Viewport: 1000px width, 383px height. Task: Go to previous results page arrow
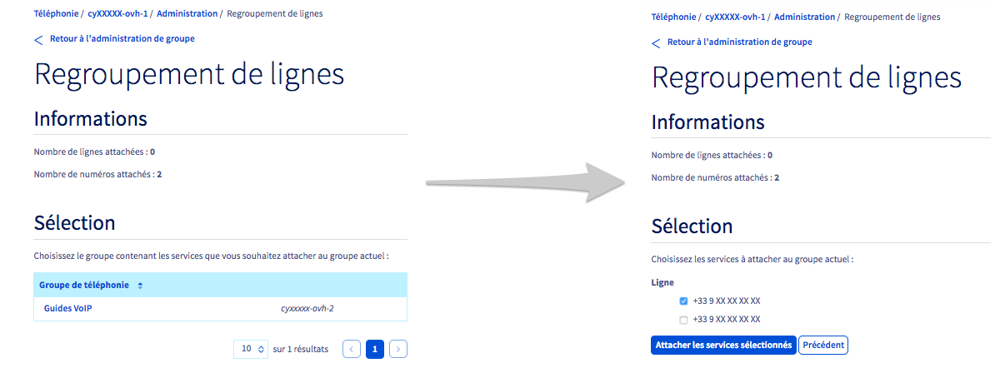pyautogui.click(x=352, y=349)
